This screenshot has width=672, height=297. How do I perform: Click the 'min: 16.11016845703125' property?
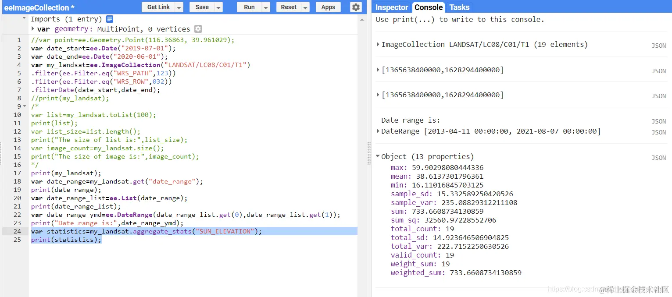(x=437, y=185)
